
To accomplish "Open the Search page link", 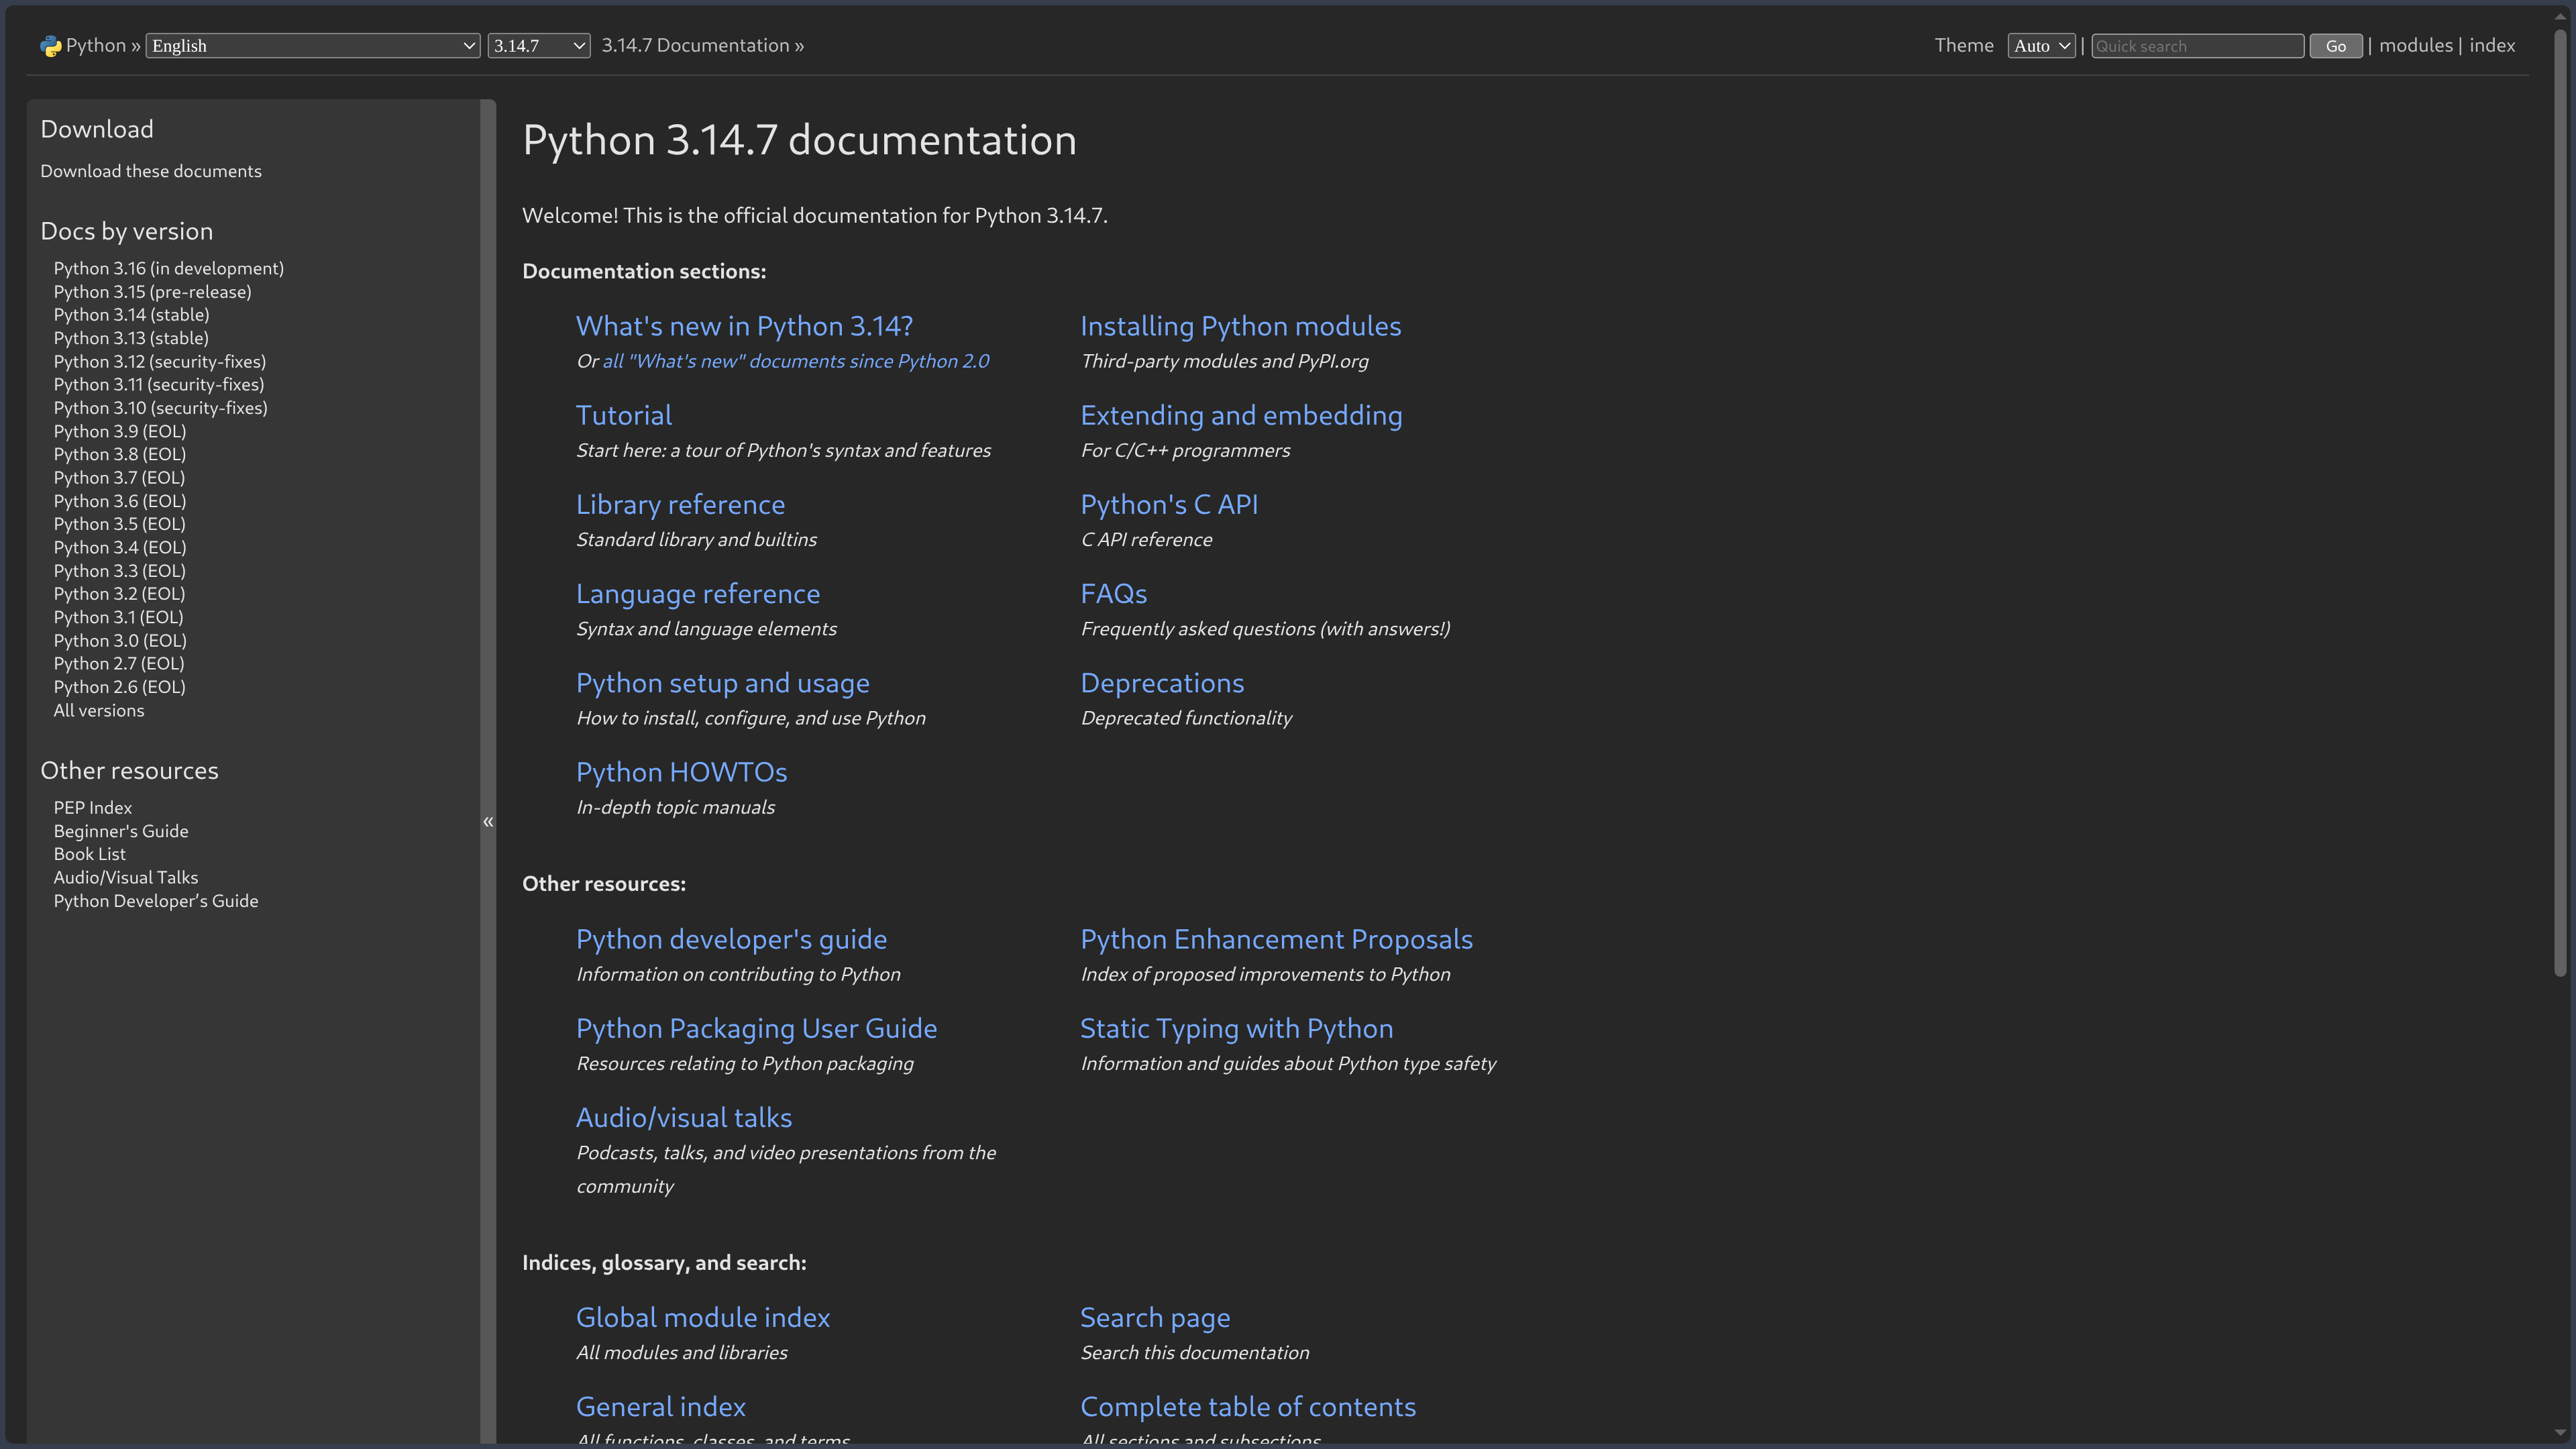I will coord(1155,1317).
